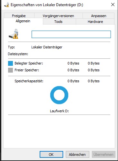The image size is (118, 161).
Task: Click the 'Freier Speicher:' label
Action: click(x=27, y=70)
